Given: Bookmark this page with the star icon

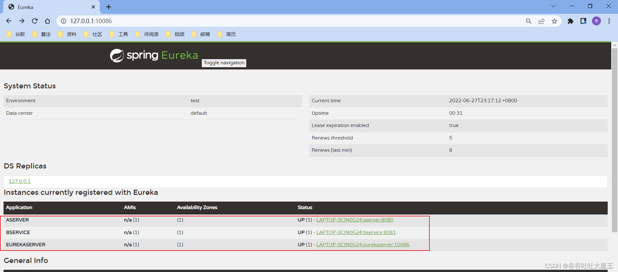Looking at the screenshot, I should point(554,21).
